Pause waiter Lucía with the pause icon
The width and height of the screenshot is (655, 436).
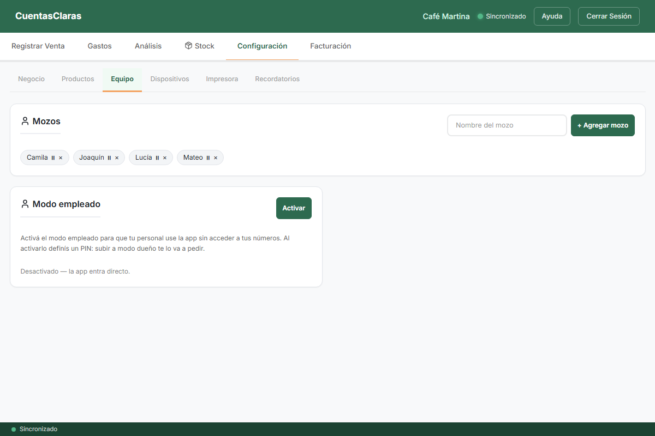(157, 158)
